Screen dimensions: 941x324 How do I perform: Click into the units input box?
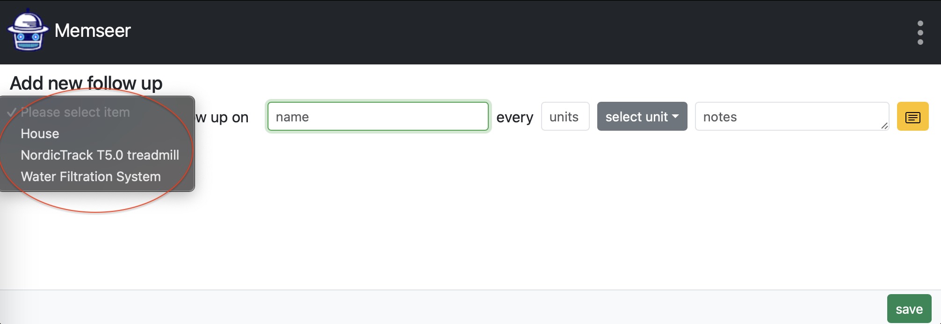565,116
